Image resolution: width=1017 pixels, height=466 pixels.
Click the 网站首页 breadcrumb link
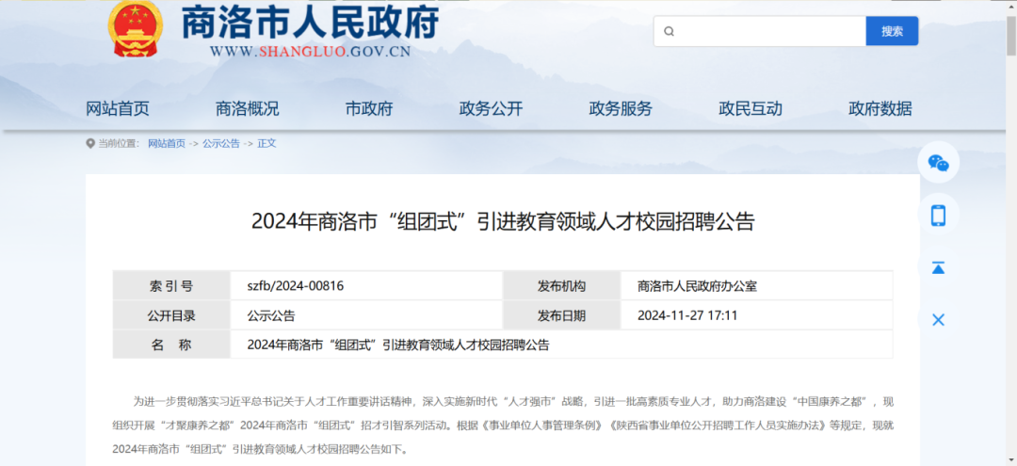[167, 144]
